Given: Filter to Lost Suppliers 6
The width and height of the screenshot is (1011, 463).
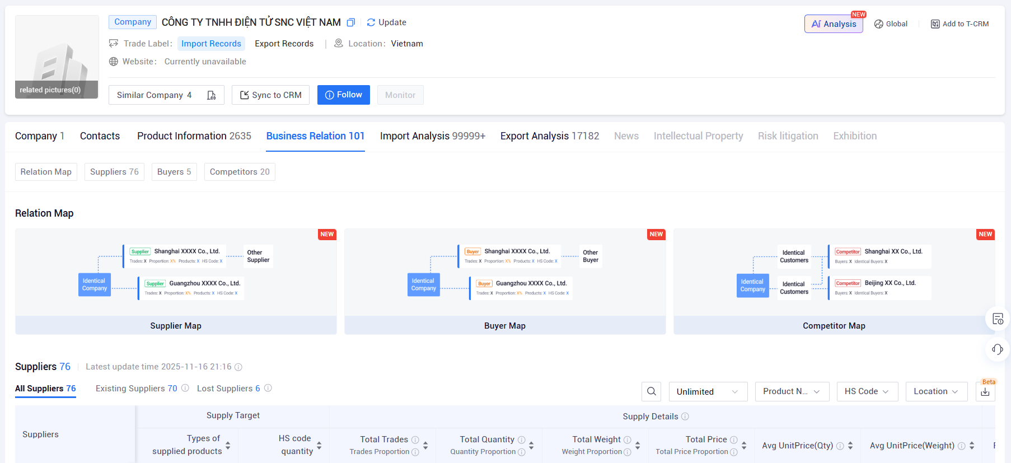Looking at the screenshot, I should coord(228,389).
